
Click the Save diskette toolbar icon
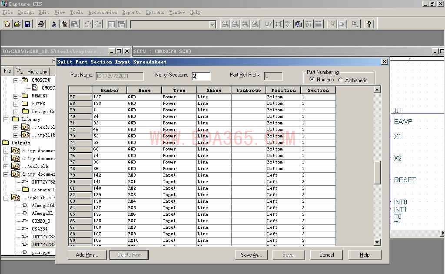pyautogui.click(x=27, y=24)
